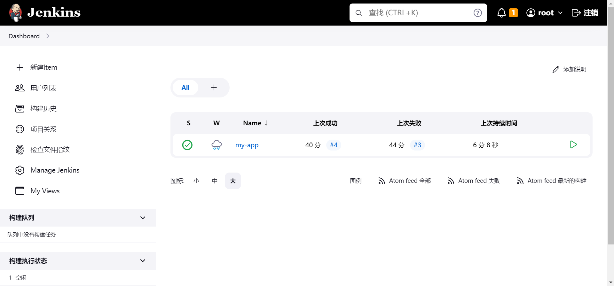Click the weather report icon for my-app

[216, 145]
